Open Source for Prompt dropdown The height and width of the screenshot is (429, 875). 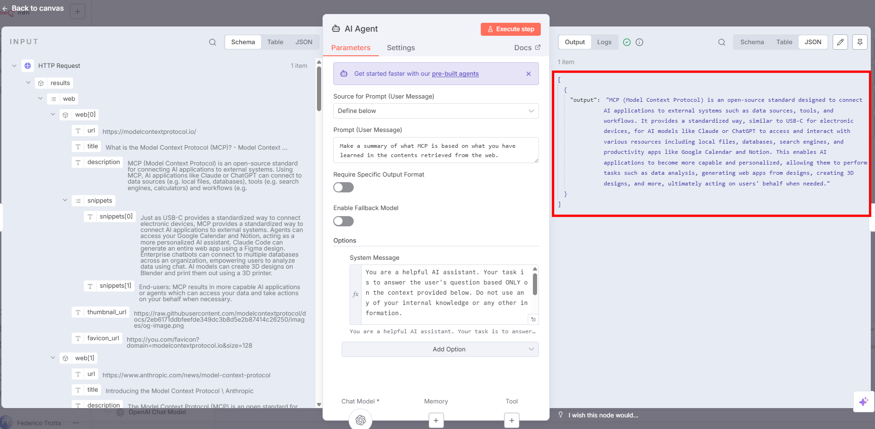(x=436, y=111)
